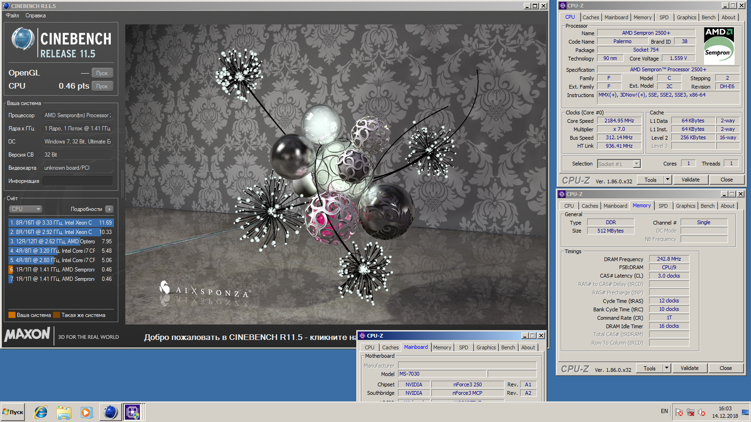
Task: Maximize the Cinebench R11.5 window
Action: pos(535,6)
